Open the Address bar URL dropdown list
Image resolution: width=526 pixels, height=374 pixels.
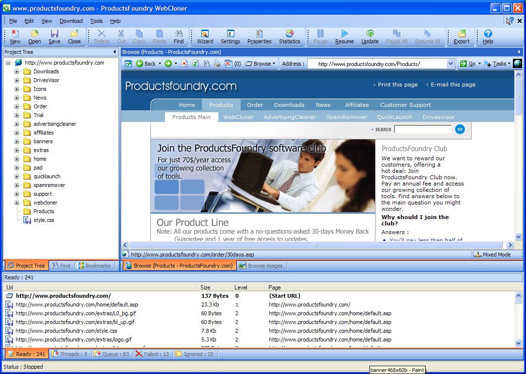450,64
